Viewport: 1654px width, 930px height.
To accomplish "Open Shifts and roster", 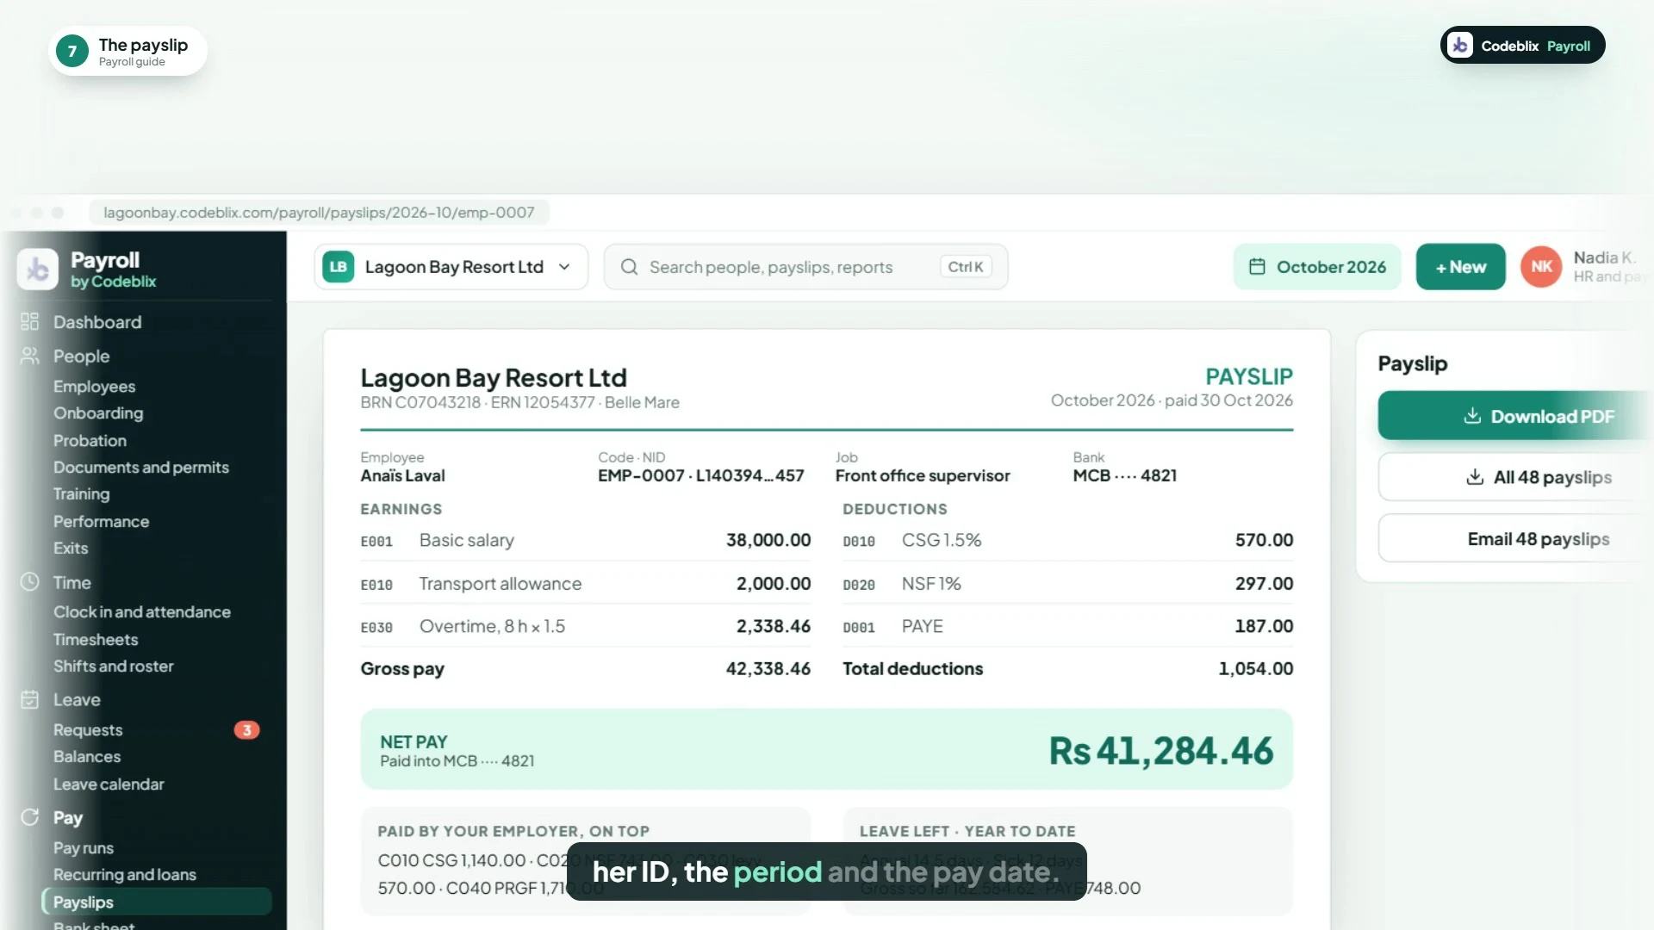I will tap(114, 666).
